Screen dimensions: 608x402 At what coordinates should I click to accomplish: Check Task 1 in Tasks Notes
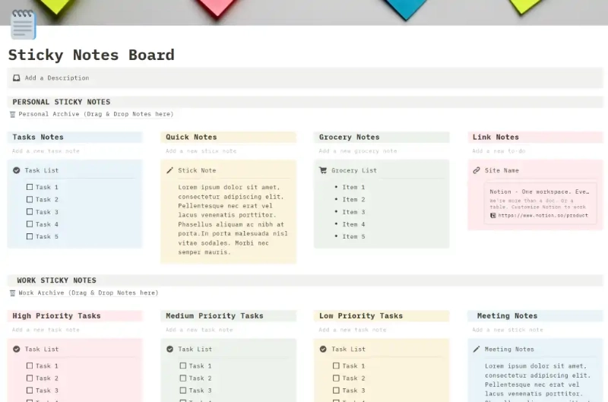[x=30, y=187]
